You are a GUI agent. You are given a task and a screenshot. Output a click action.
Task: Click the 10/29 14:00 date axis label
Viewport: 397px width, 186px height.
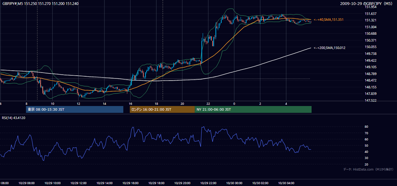coord(104,183)
